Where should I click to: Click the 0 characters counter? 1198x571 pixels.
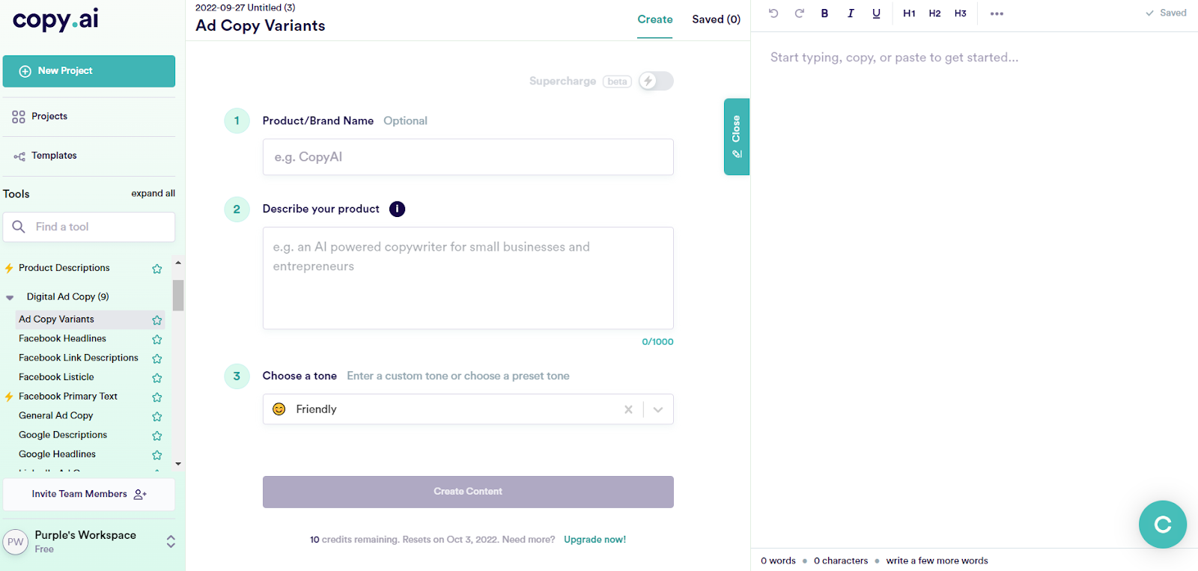point(841,561)
